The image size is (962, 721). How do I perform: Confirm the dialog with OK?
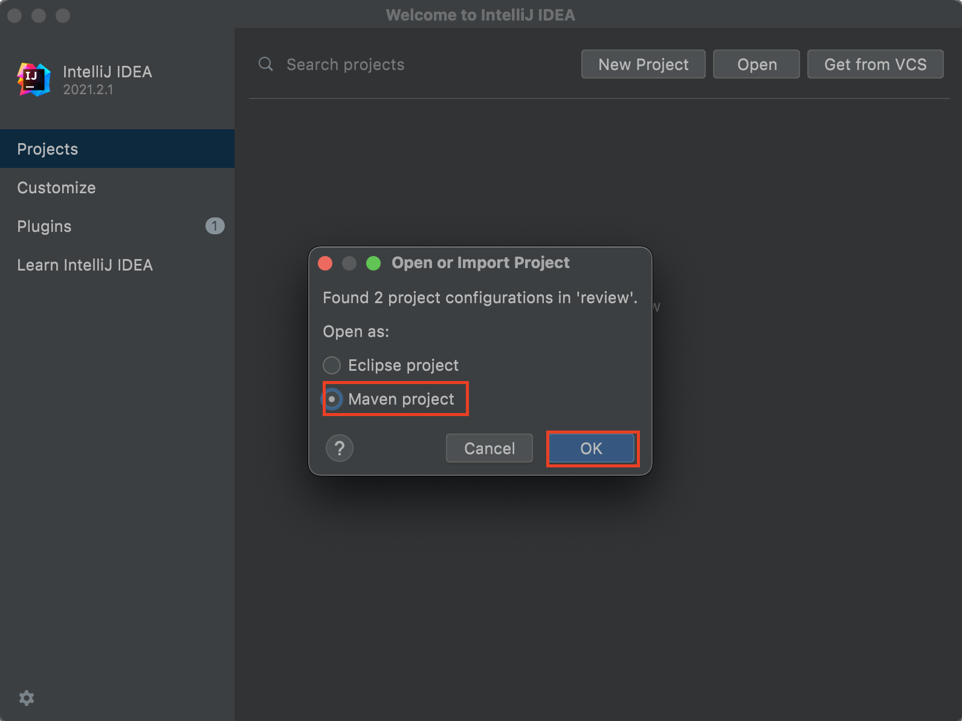click(x=592, y=448)
